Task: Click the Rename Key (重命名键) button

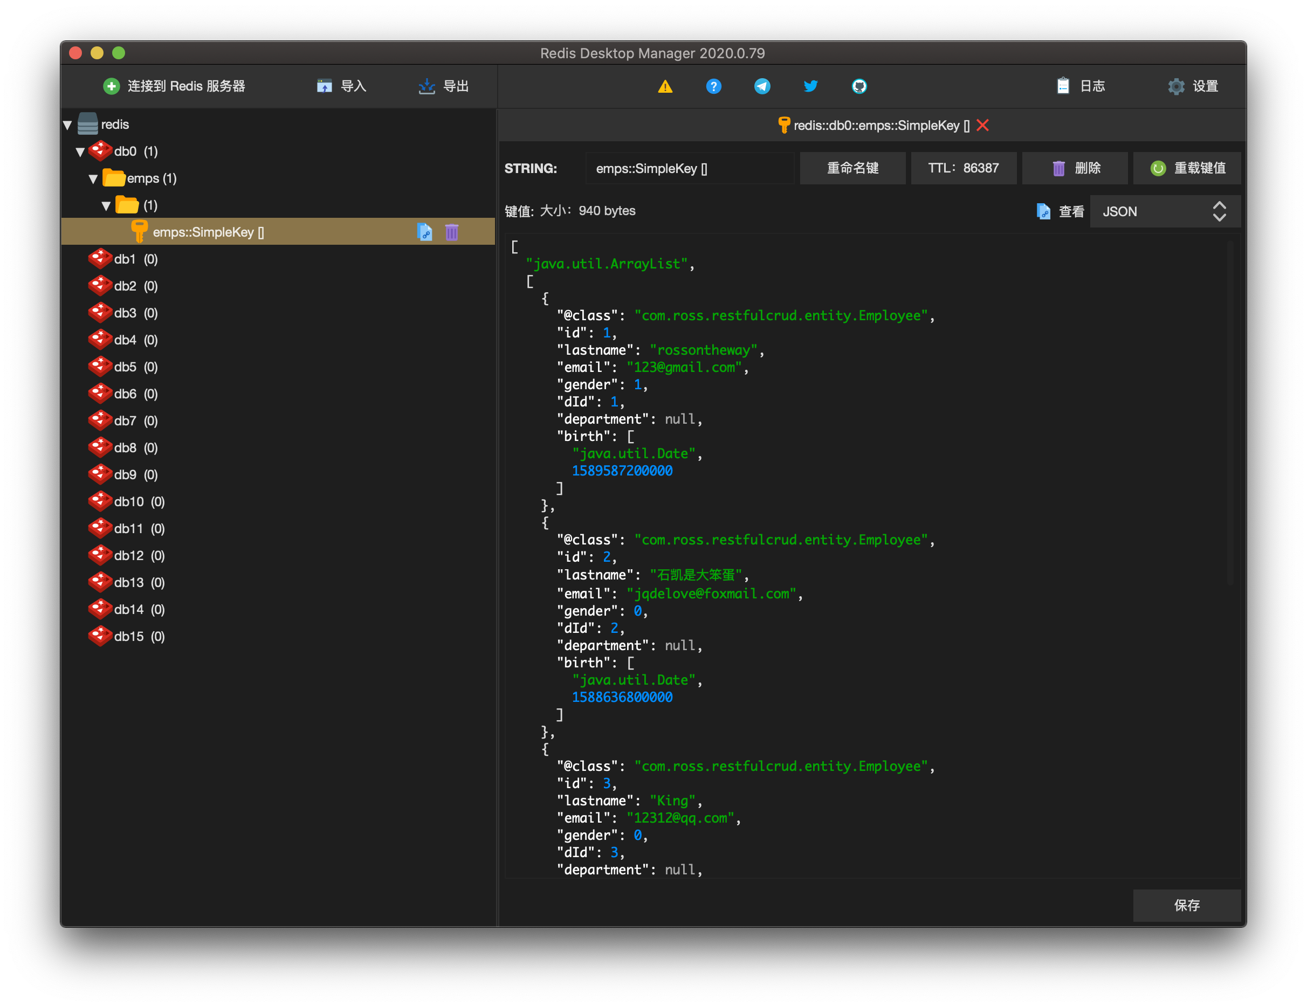Action: coord(852,168)
